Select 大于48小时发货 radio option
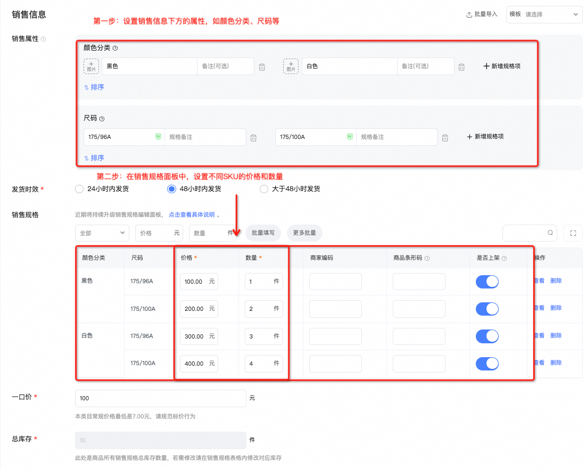The image size is (586, 470). [x=264, y=189]
